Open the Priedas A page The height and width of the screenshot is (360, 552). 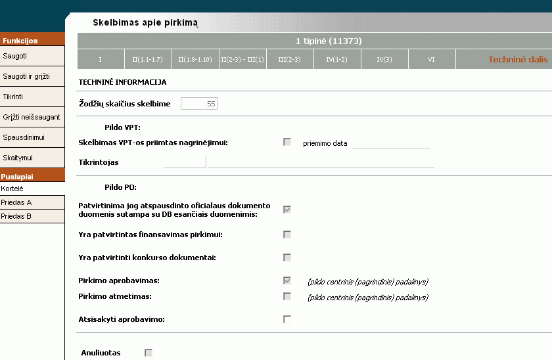coord(32,202)
